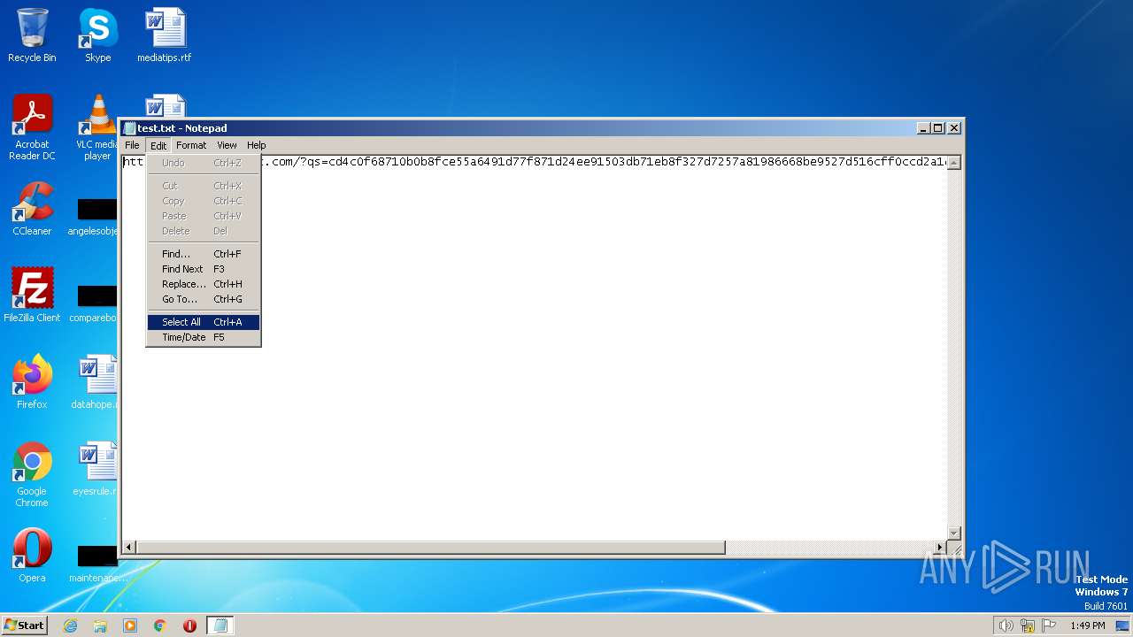
Task: Open the mediatips.rtf document icon
Action: 164,35
